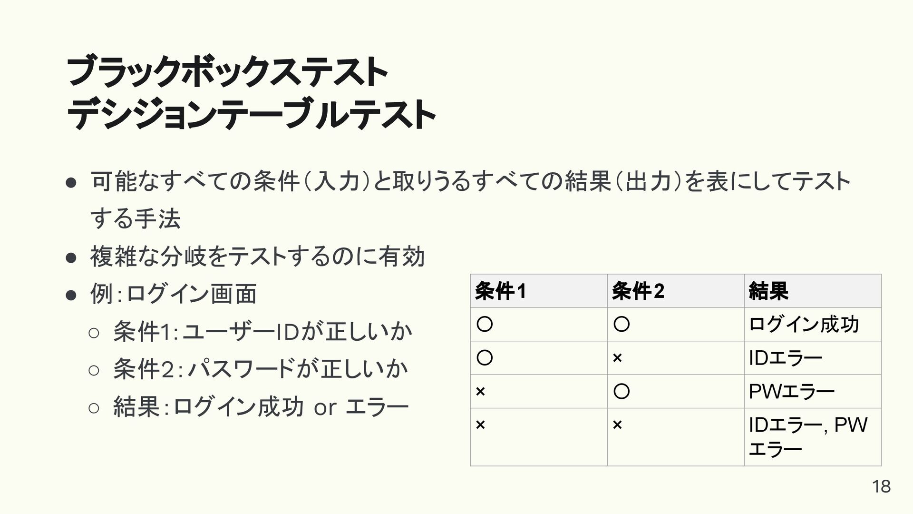This screenshot has height=514, width=913.
Task: Click the × in last row under 条件2
Action: pos(617,425)
